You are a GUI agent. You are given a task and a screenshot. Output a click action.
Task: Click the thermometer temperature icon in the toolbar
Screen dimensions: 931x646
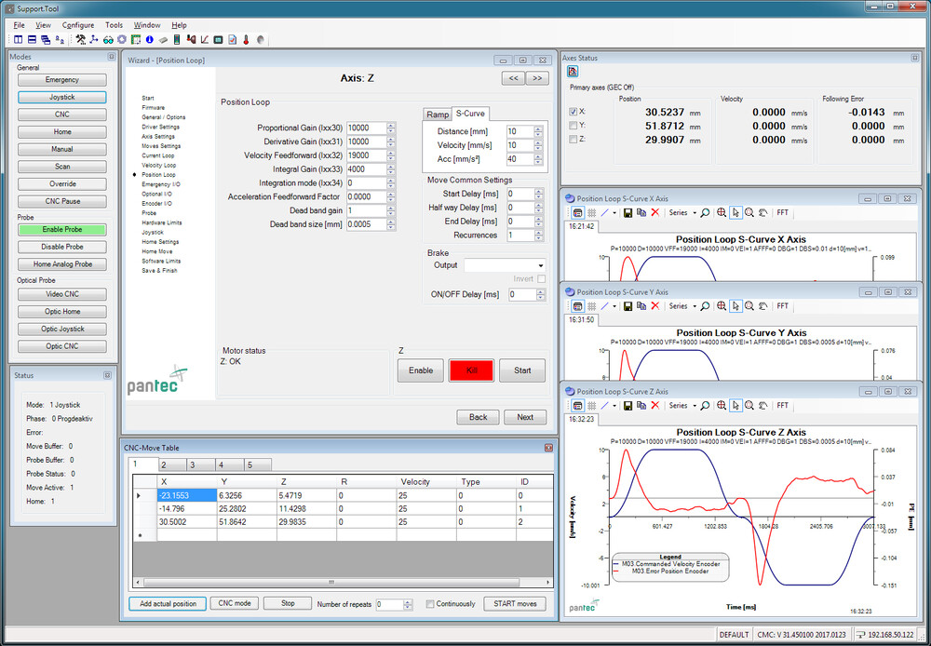tap(245, 39)
